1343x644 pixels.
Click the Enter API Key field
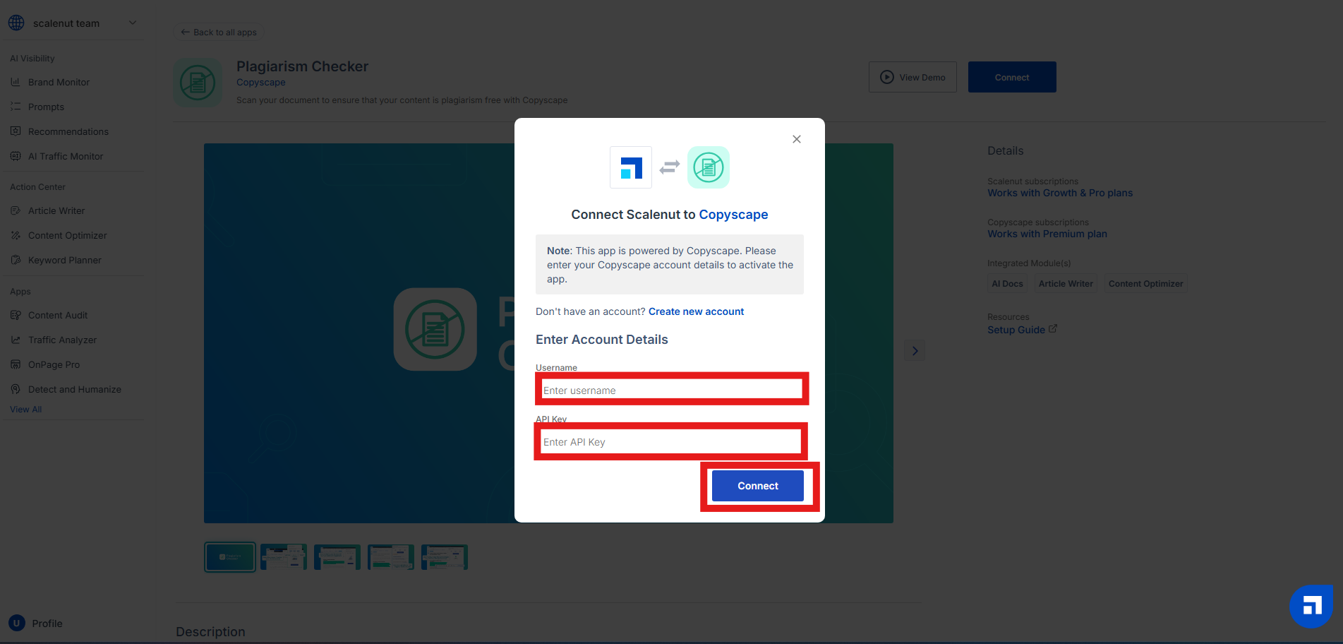coord(670,442)
